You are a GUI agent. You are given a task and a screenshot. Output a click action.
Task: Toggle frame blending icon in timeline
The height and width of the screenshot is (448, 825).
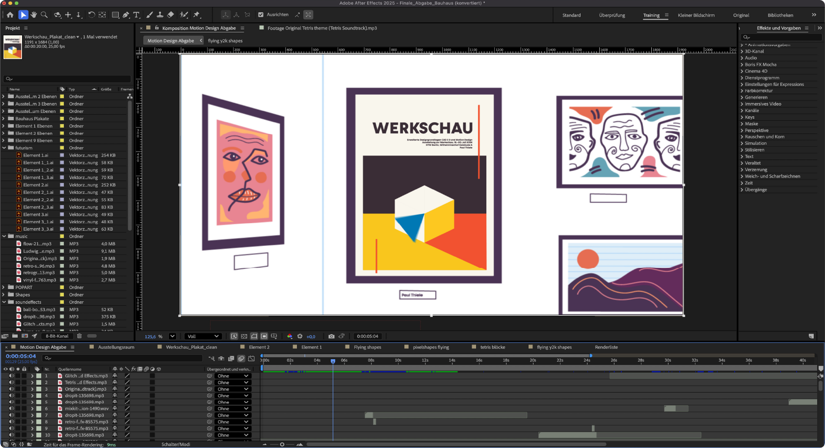(x=231, y=359)
